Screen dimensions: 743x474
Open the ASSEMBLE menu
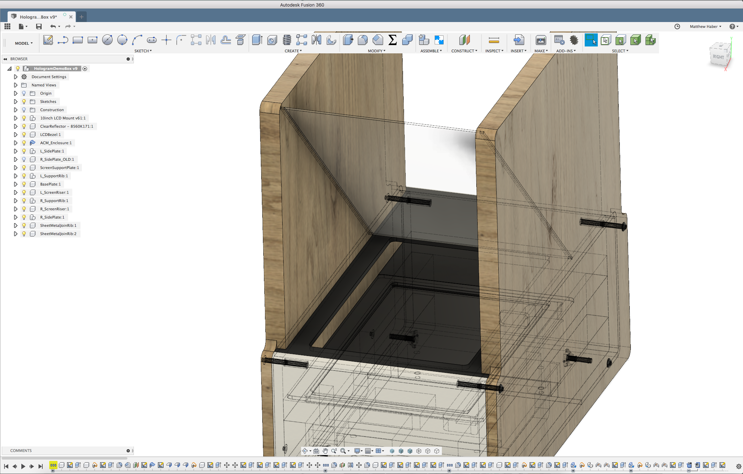(x=431, y=51)
